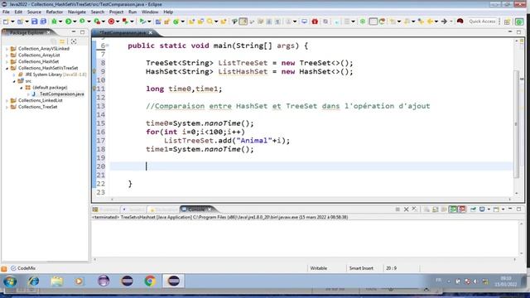The height and width of the screenshot is (298, 530).
Task: Open the Project menu
Action: (116, 12)
